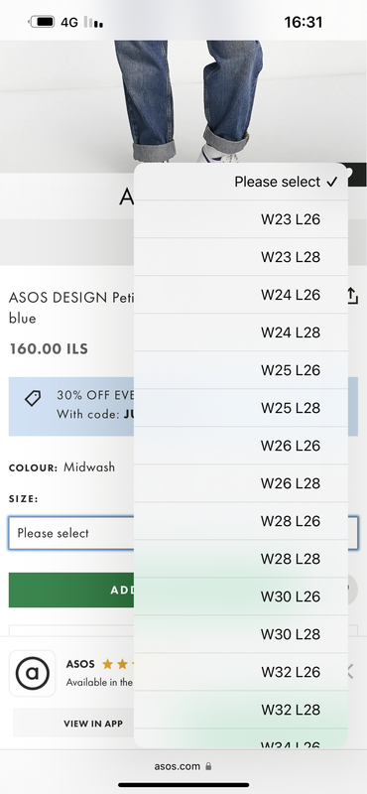This screenshot has width=367, height=794.
Task: Open ASOS via View in App button
Action: point(93,724)
